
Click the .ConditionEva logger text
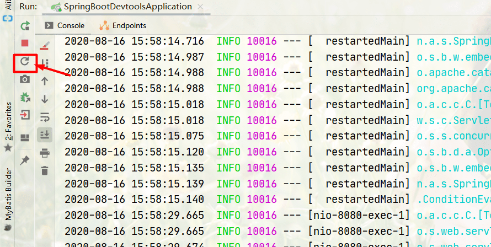[453, 200]
